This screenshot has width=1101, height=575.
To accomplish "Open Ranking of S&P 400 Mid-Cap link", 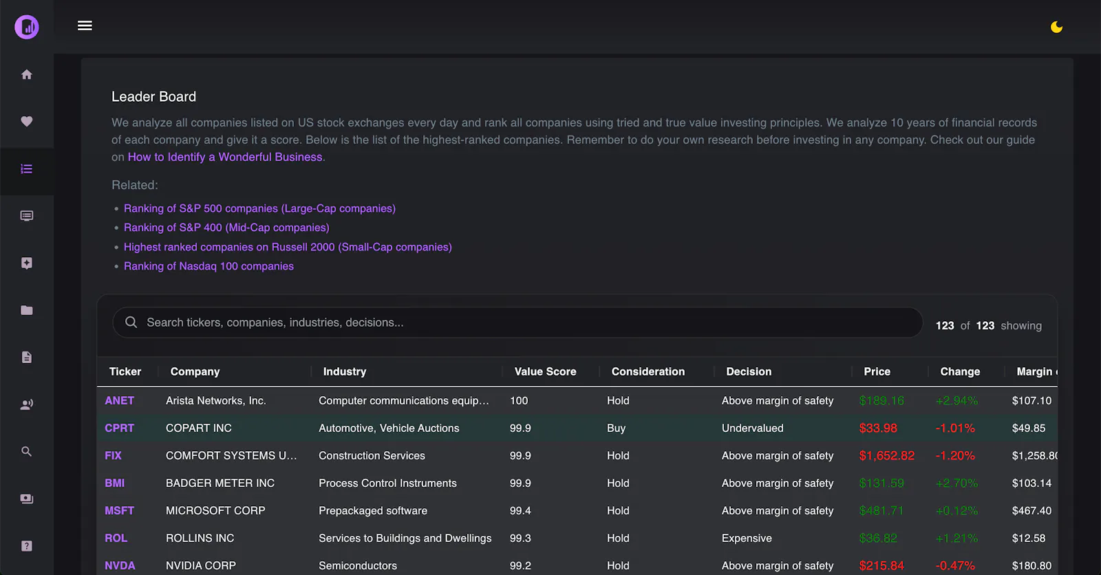I will [226, 228].
